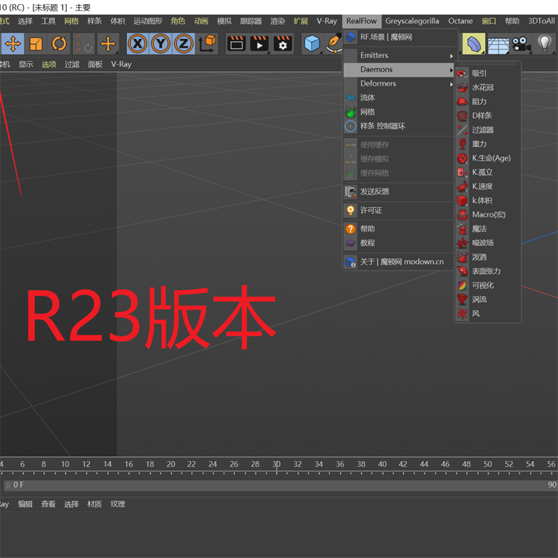Open the RealFlow menu
The height and width of the screenshot is (558, 558).
point(361,21)
